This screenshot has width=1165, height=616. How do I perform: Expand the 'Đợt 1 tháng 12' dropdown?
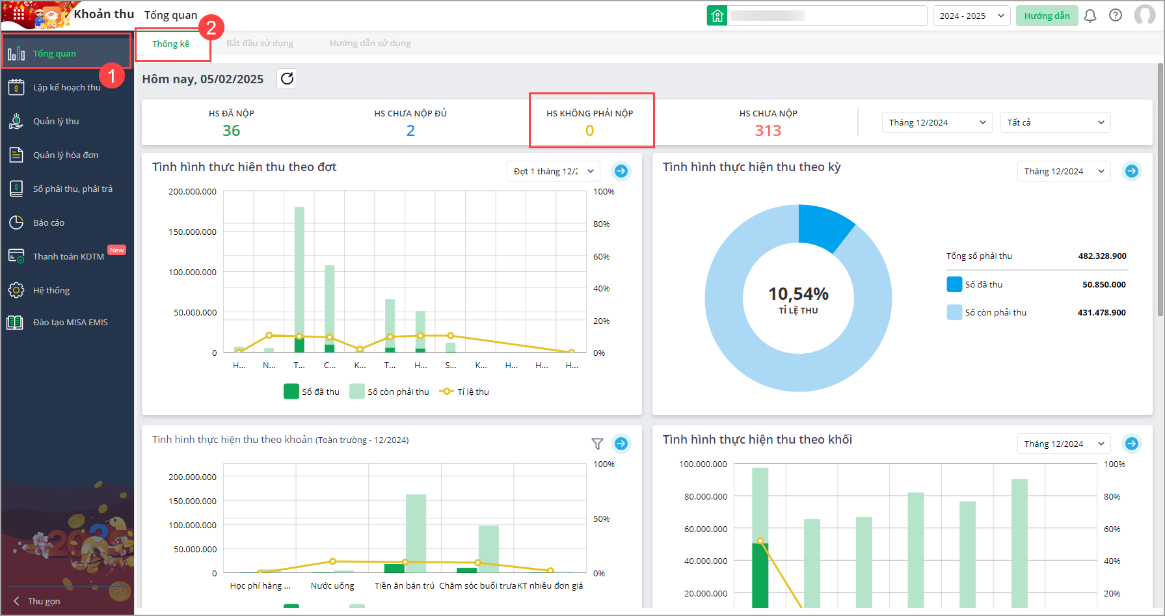pos(553,171)
